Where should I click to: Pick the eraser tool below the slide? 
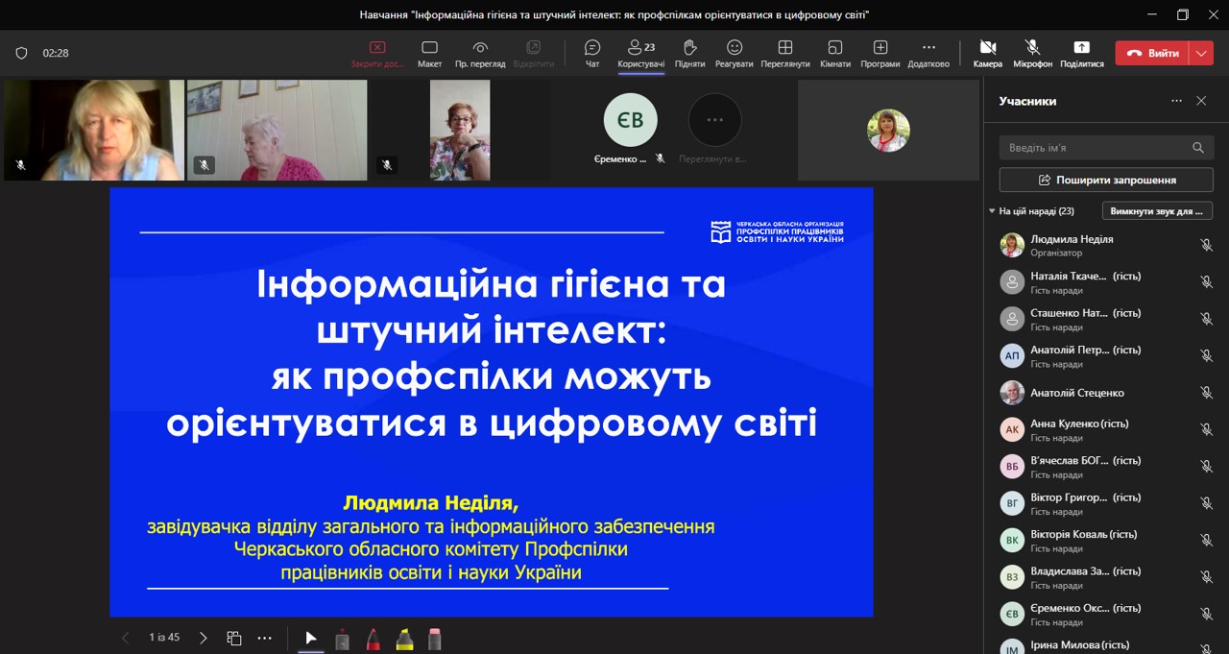click(x=434, y=638)
